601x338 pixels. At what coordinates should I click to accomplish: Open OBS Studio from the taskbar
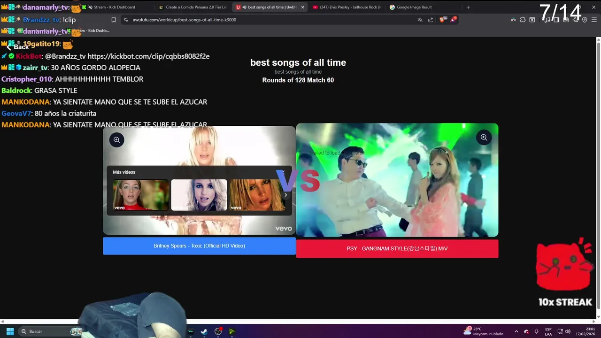218,331
